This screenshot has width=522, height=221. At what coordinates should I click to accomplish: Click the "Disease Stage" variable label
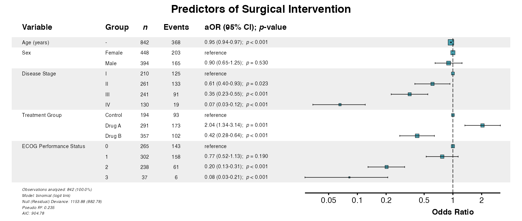(39, 74)
